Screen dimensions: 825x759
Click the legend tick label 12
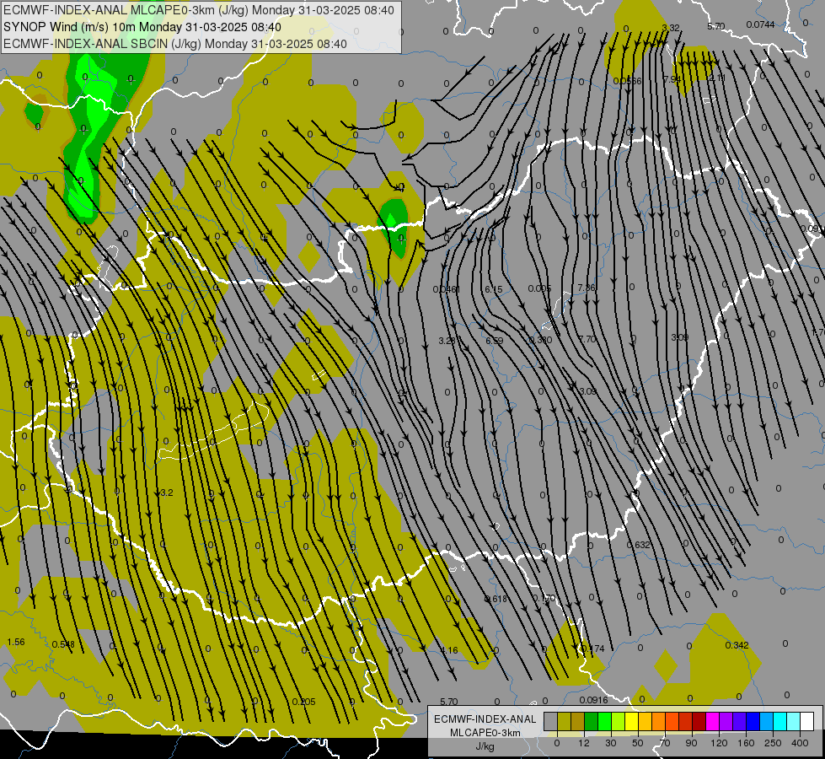[584, 743]
